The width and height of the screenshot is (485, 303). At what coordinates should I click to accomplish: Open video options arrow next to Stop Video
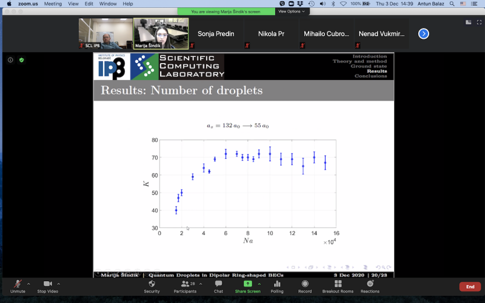pos(58,284)
